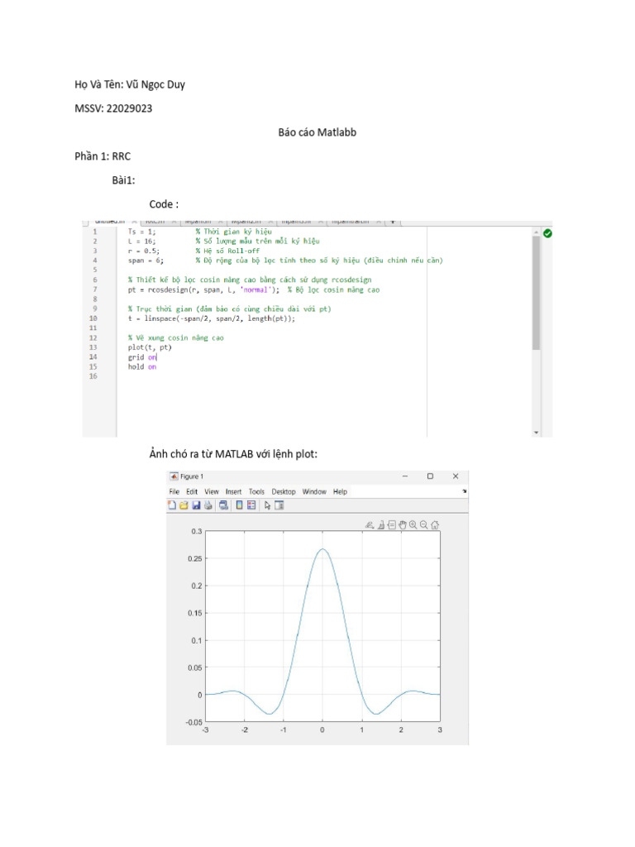Screen dimensions: 635x847
Task: Click the New Figure icon in Figure 1
Action: click(172, 505)
